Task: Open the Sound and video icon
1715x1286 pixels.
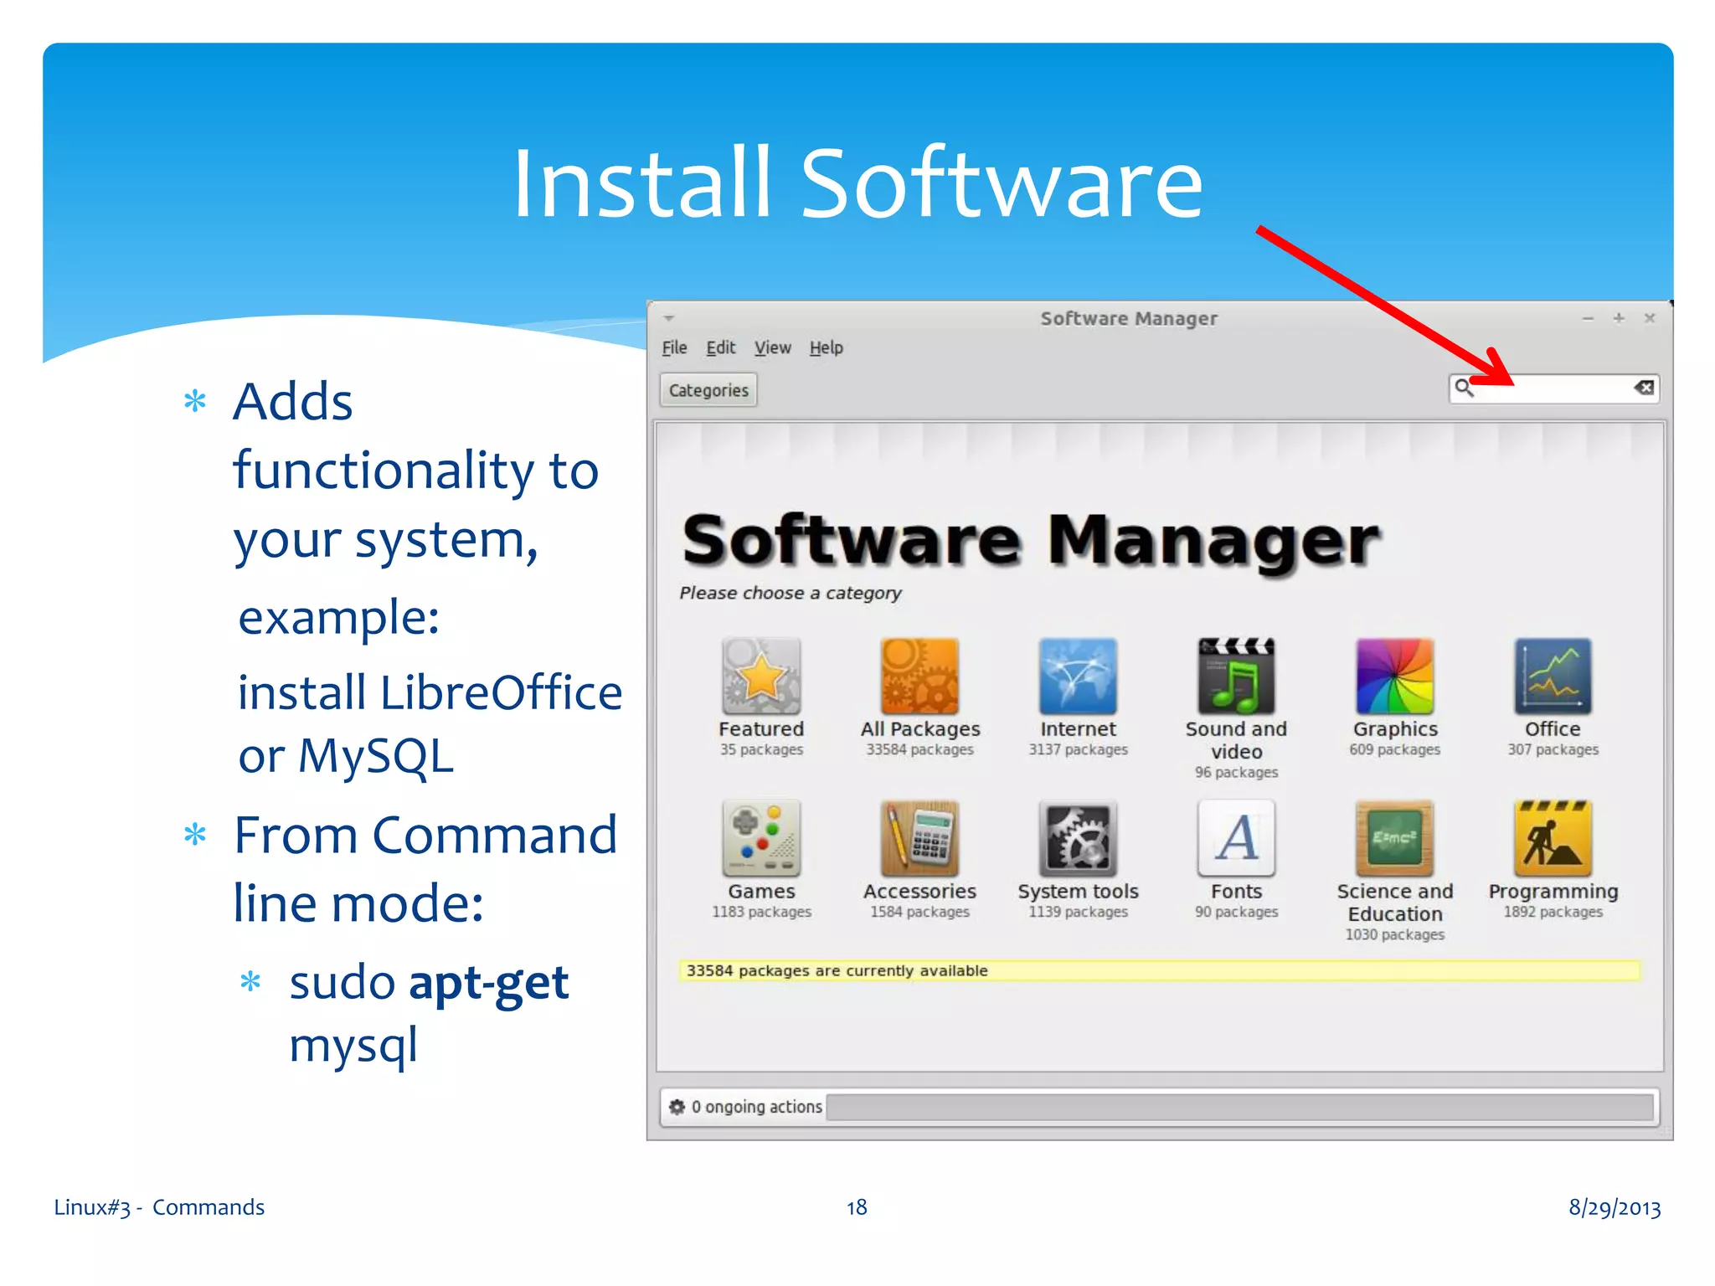Action: [1236, 676]
